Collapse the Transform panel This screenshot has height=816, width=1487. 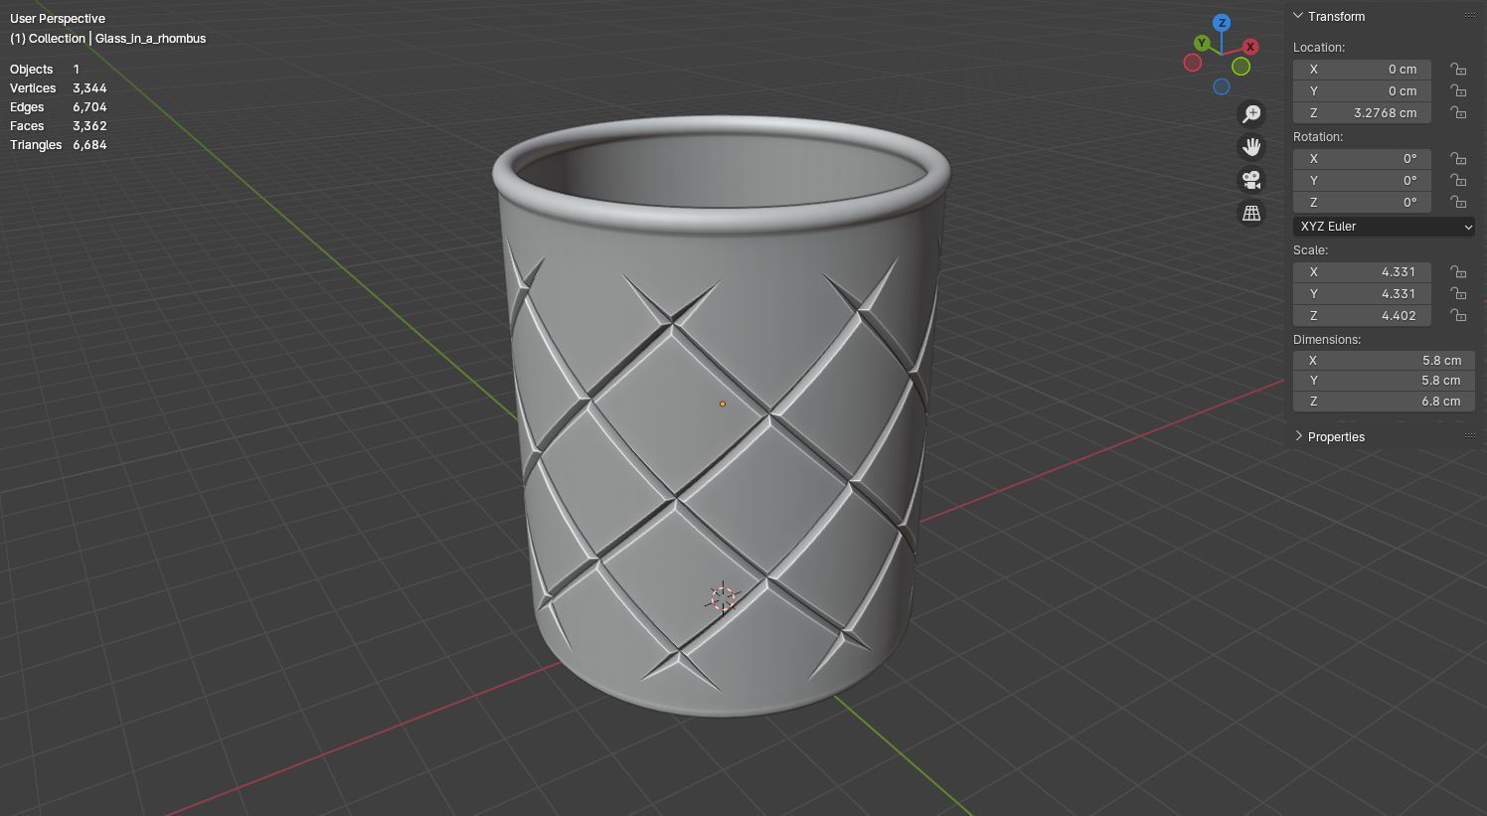[x=1298, y=16]
